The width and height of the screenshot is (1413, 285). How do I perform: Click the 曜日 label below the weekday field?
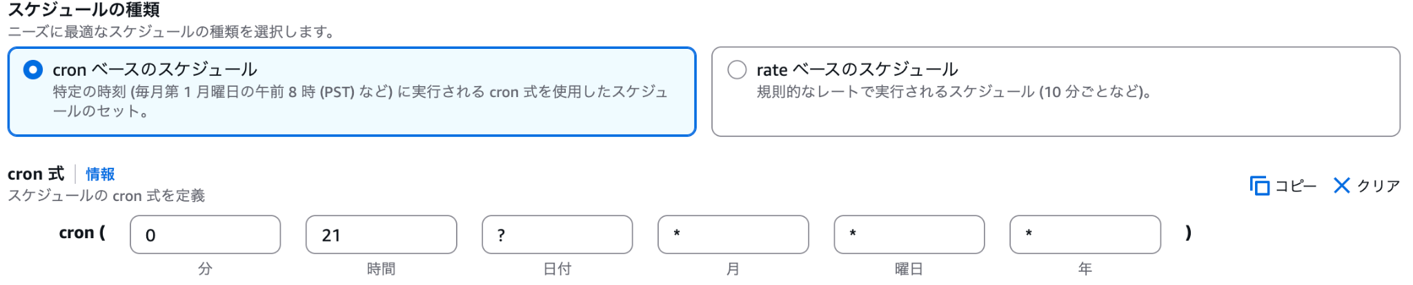[909, 268]
